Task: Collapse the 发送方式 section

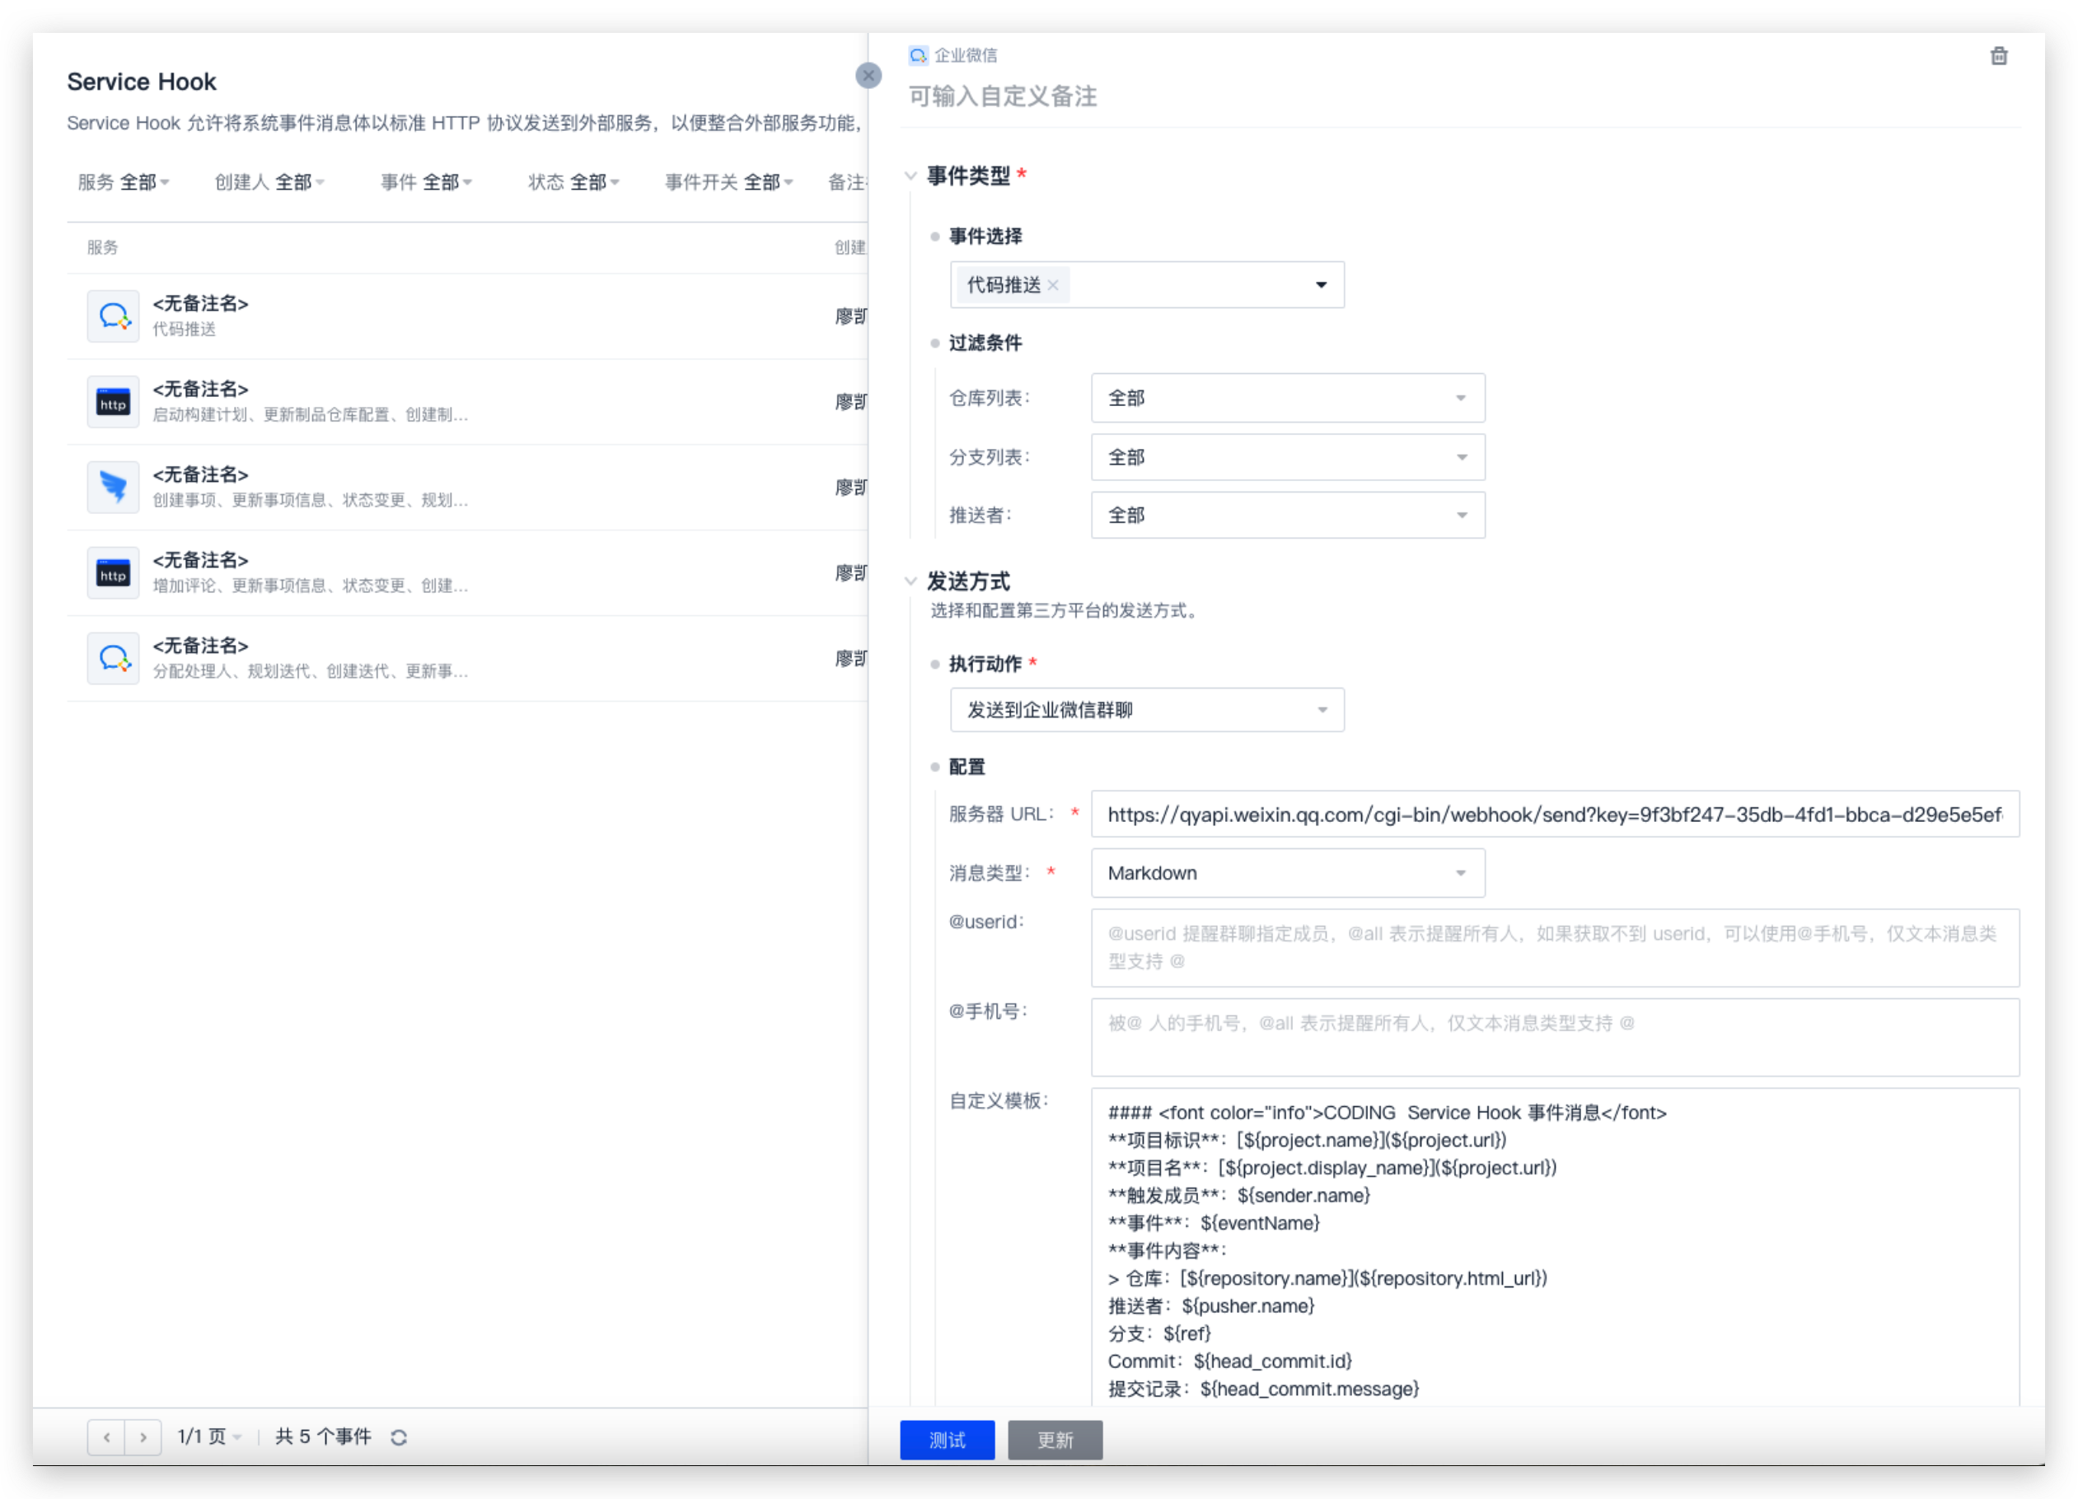Action: [x=910, y=581]
